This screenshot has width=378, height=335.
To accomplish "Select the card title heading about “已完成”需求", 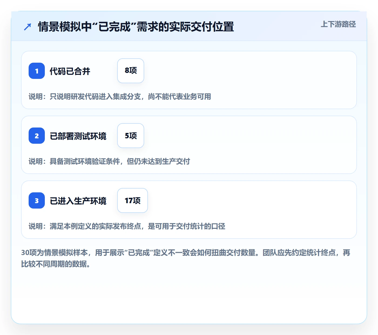I will tap(136, 27).
